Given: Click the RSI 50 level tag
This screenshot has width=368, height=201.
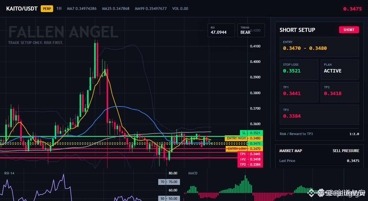Looking at the screenshot, I should [169, 199].
